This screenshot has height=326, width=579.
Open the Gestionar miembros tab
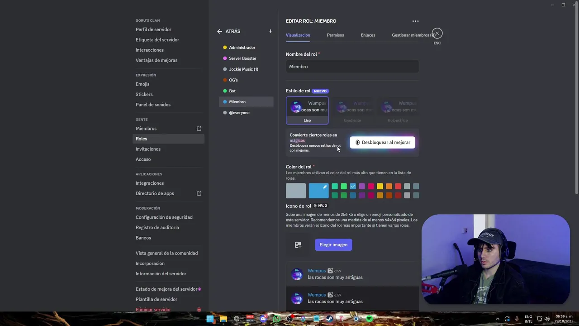(x=413, y=35)
